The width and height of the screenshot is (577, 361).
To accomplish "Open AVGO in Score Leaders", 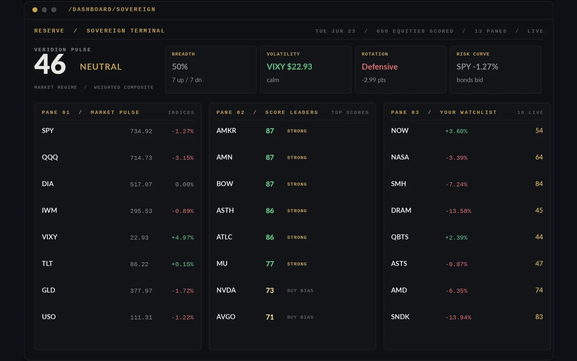I will pos(292,317).
